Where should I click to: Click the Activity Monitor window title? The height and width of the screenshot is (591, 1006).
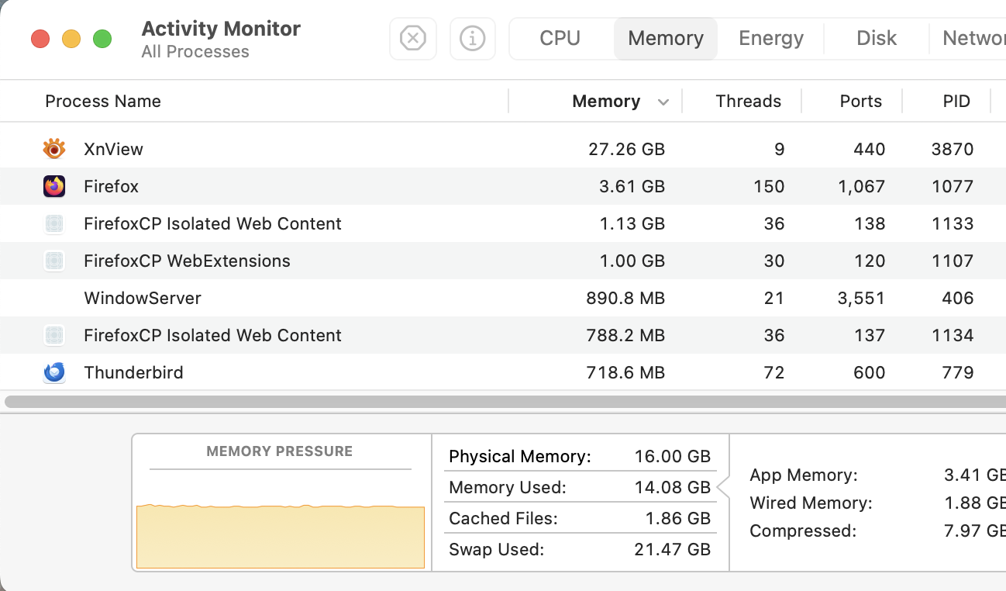point(221,29)
